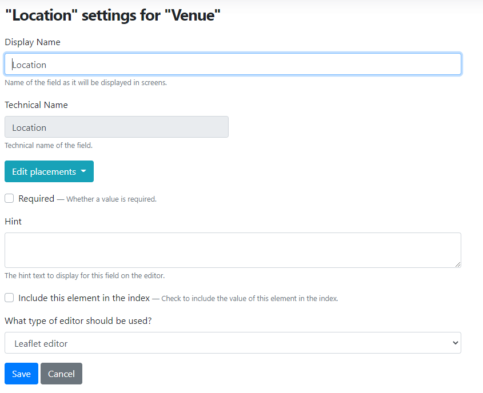
Task: Open the Edit placements dropdown button
Action: (49, 171)
